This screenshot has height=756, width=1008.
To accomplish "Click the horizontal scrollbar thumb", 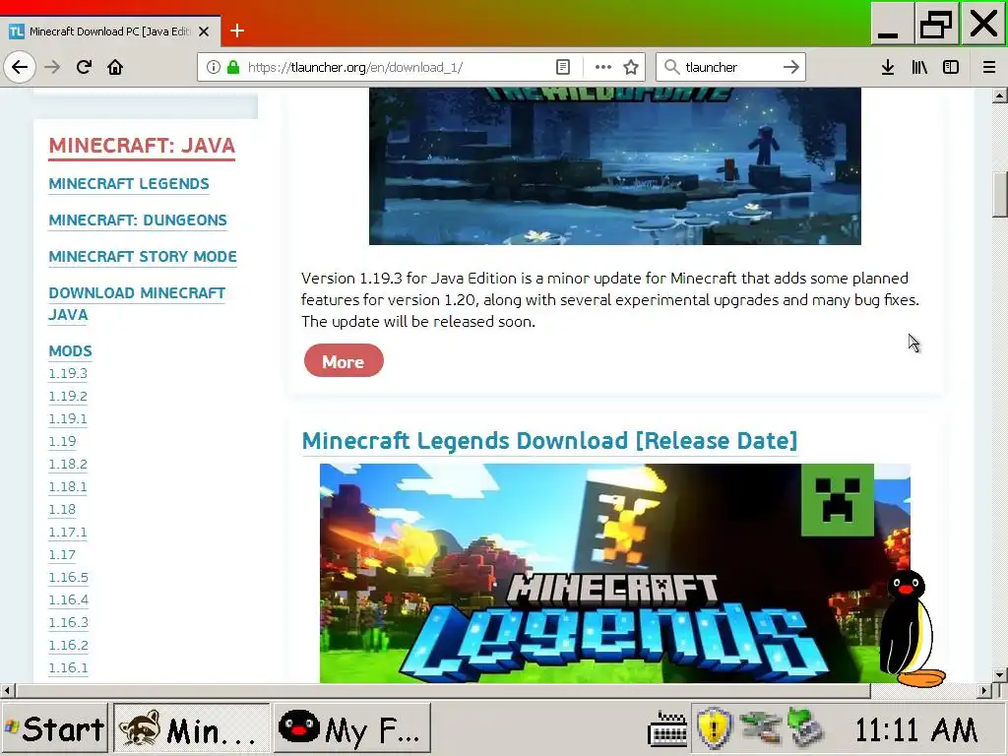I will pos(442,691).
